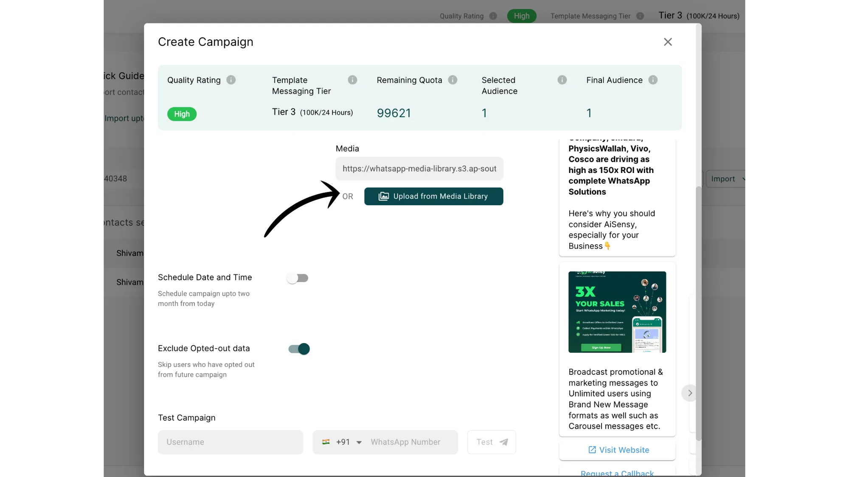Expand the right sidebar chevron arrow

tap(689, 393)
